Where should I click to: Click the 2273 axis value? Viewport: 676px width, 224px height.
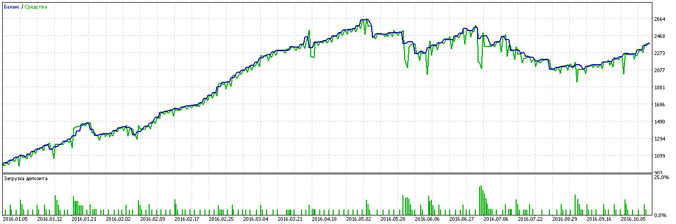click(x=659, y=53)
